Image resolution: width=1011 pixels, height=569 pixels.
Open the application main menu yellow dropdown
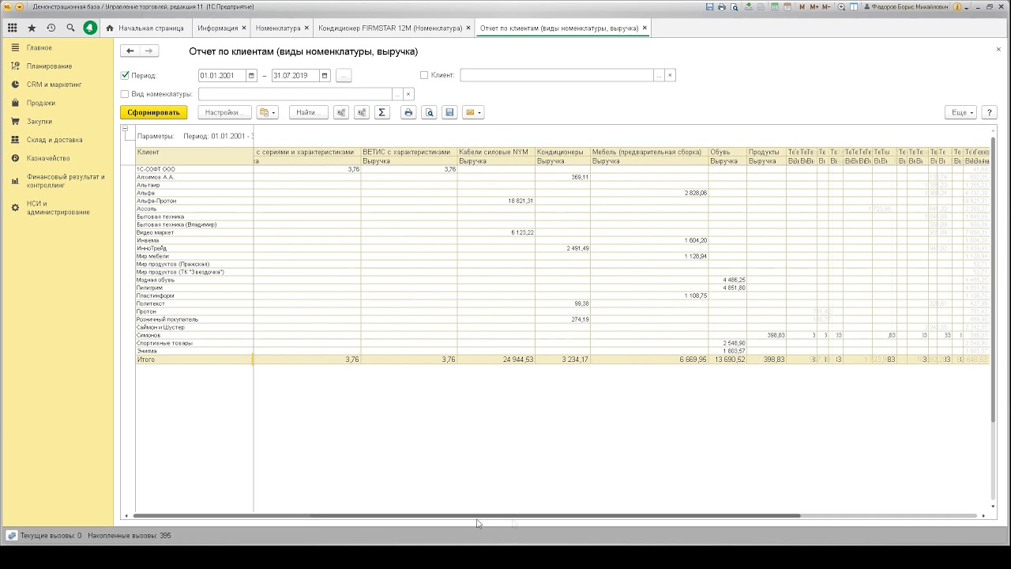(x=20, y=6)
